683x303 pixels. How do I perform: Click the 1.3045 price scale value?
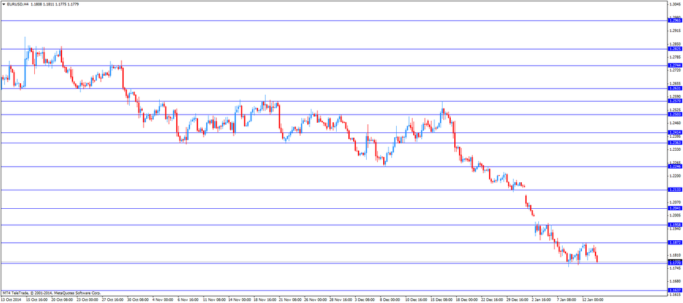click(675, 3)
